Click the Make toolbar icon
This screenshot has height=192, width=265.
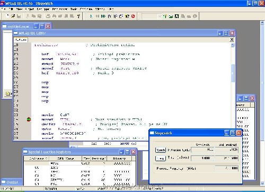189,16
